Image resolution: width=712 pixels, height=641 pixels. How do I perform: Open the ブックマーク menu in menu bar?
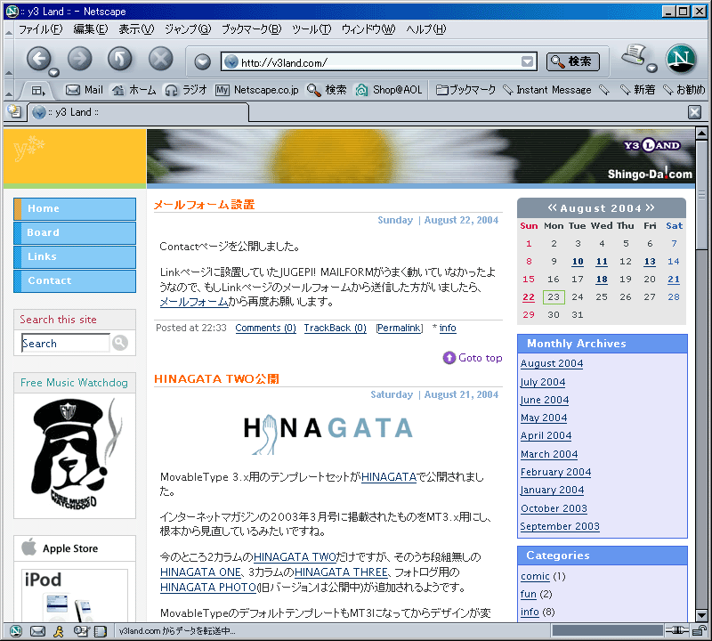252,29
